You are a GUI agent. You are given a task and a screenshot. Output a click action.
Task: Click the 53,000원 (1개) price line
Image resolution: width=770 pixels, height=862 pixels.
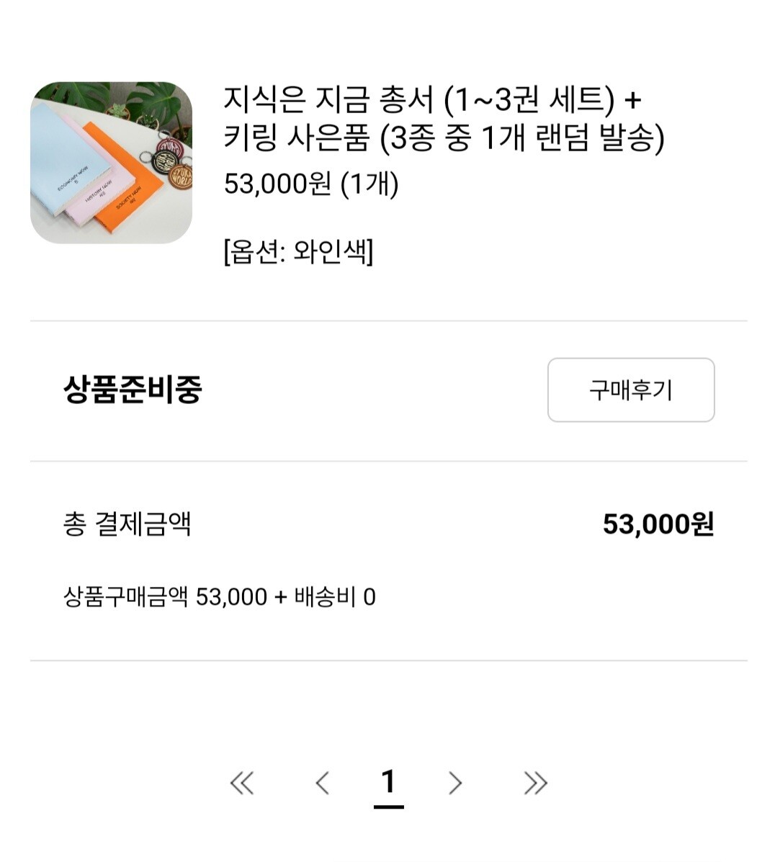[311, 184]
